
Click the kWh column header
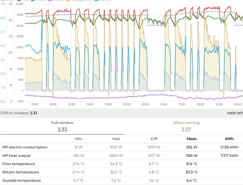pos(229,139)
